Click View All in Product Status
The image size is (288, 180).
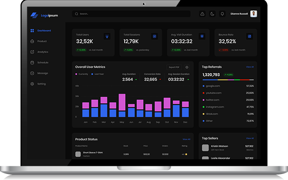tap(186, 139)
